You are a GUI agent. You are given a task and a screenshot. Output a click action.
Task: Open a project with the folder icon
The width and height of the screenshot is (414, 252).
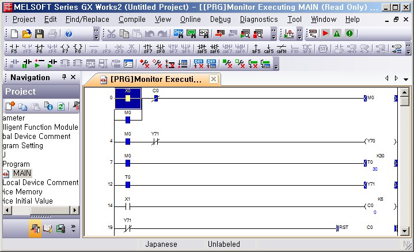(27, 34)
